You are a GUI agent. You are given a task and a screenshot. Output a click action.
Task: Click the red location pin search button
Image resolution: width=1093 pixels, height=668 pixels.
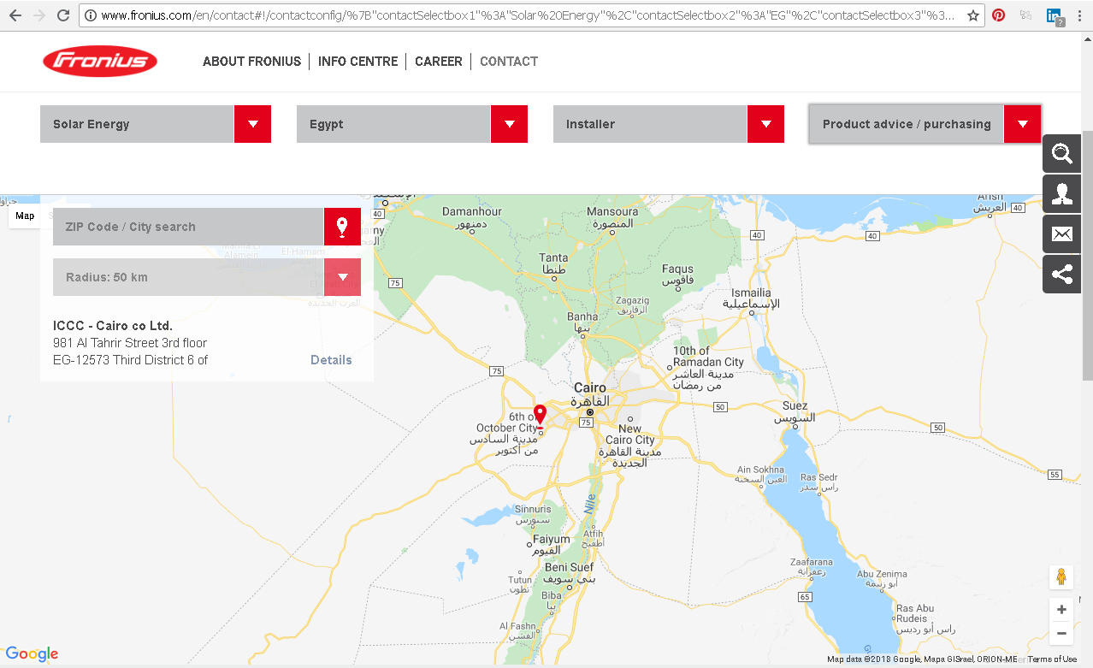(342, 227)
